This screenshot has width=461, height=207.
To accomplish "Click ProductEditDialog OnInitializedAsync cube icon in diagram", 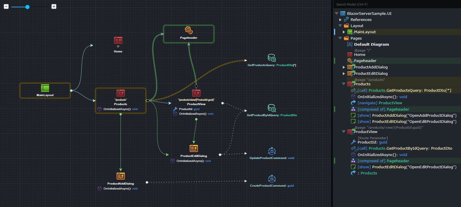I will [173, 161].
